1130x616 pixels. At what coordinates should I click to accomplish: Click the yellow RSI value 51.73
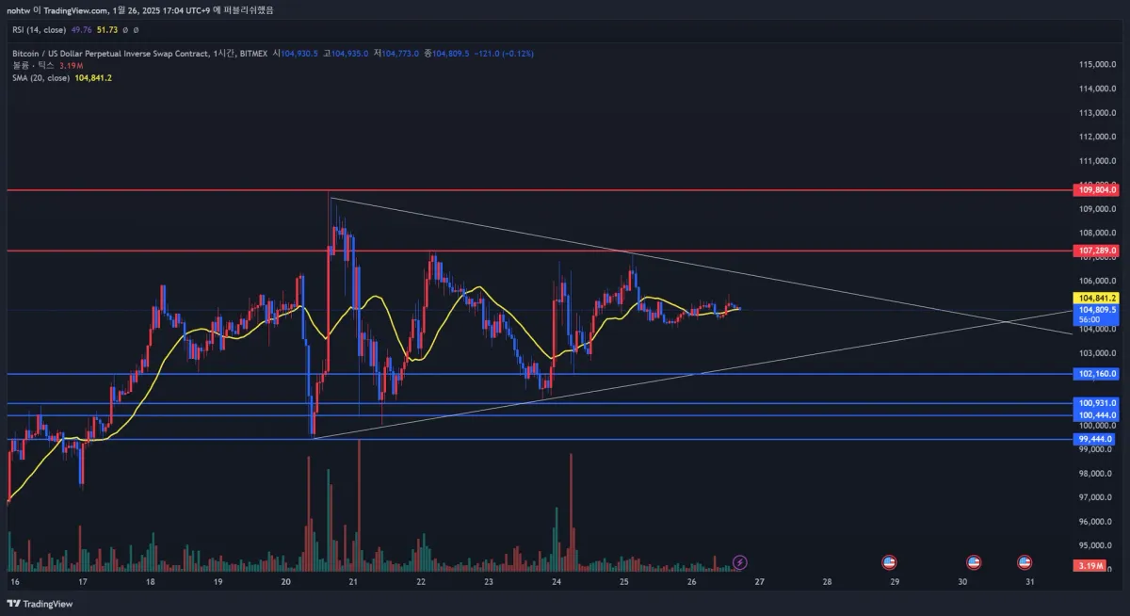point(106,30)
